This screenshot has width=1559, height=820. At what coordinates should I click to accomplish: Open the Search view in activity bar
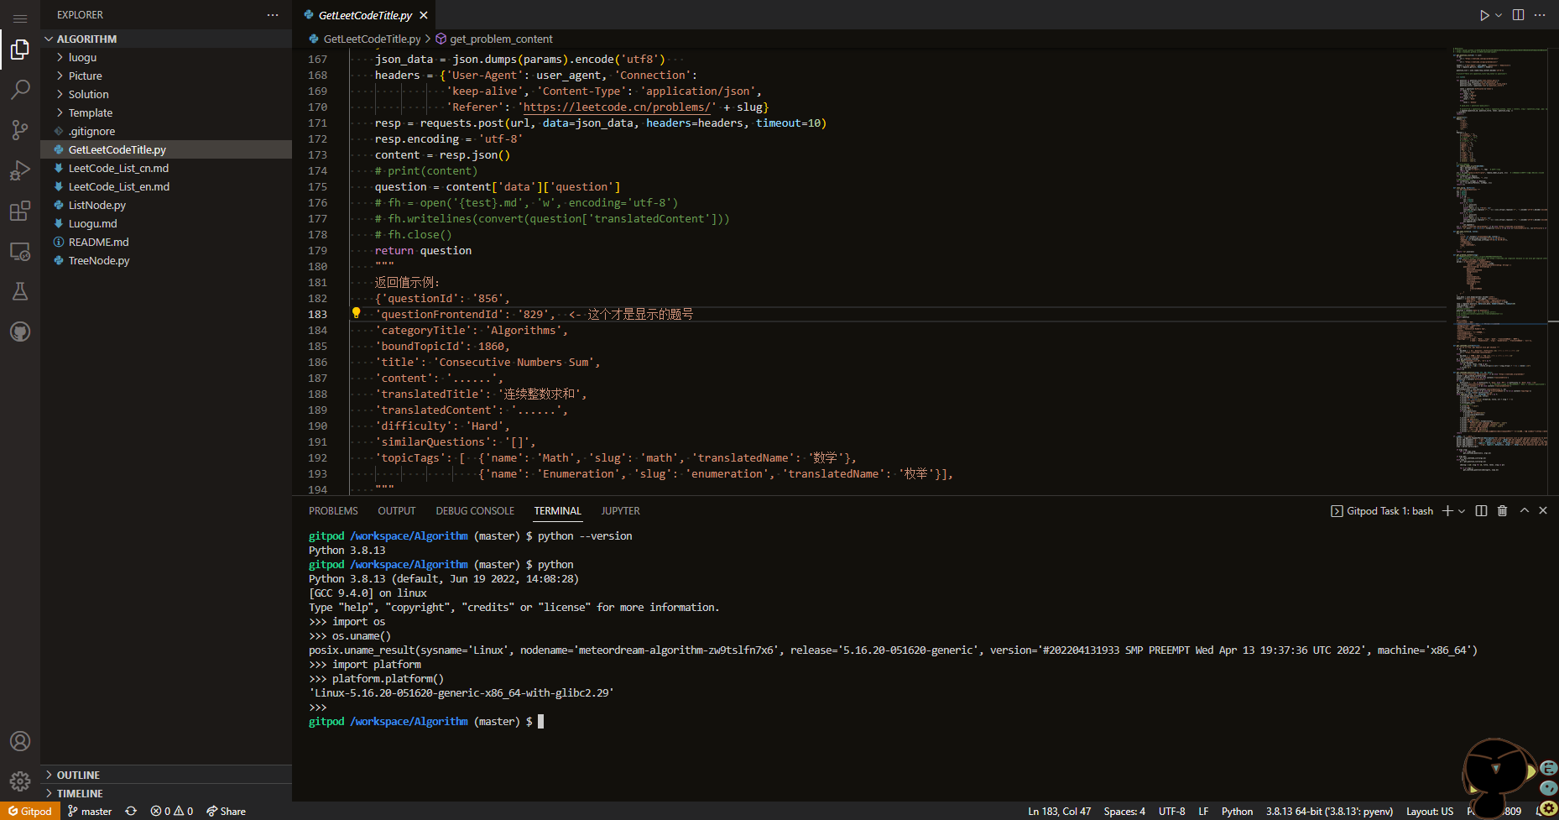pos(20,89)
